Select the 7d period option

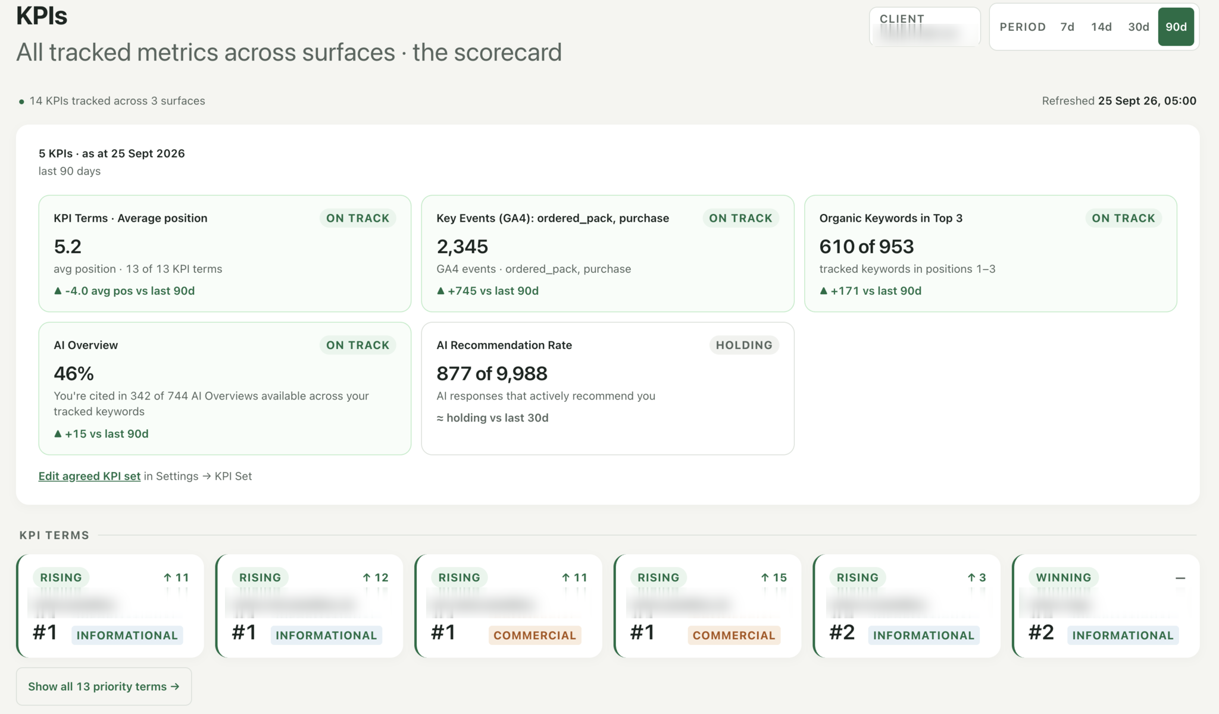(1067, 27)
